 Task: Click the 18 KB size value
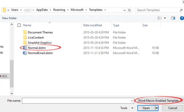click(x=155, y=53)
